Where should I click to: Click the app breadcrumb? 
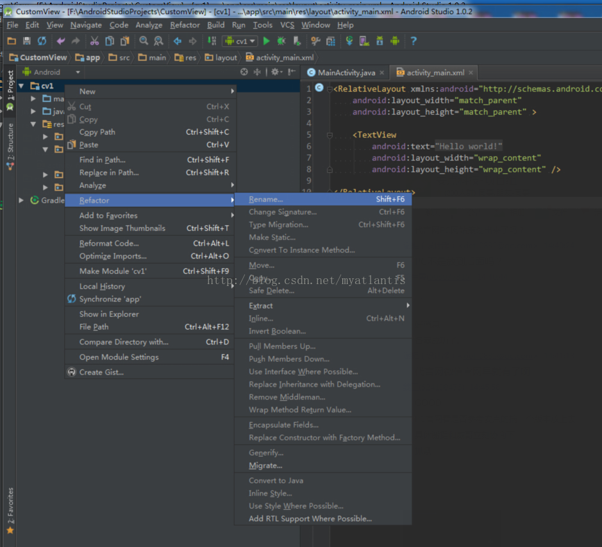88,58
